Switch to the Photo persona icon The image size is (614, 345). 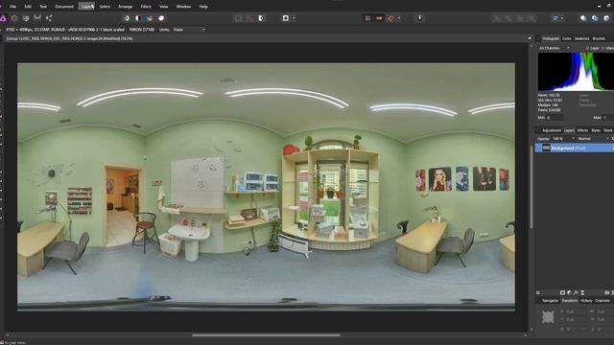pyautogui.click(x=3, y=18)
